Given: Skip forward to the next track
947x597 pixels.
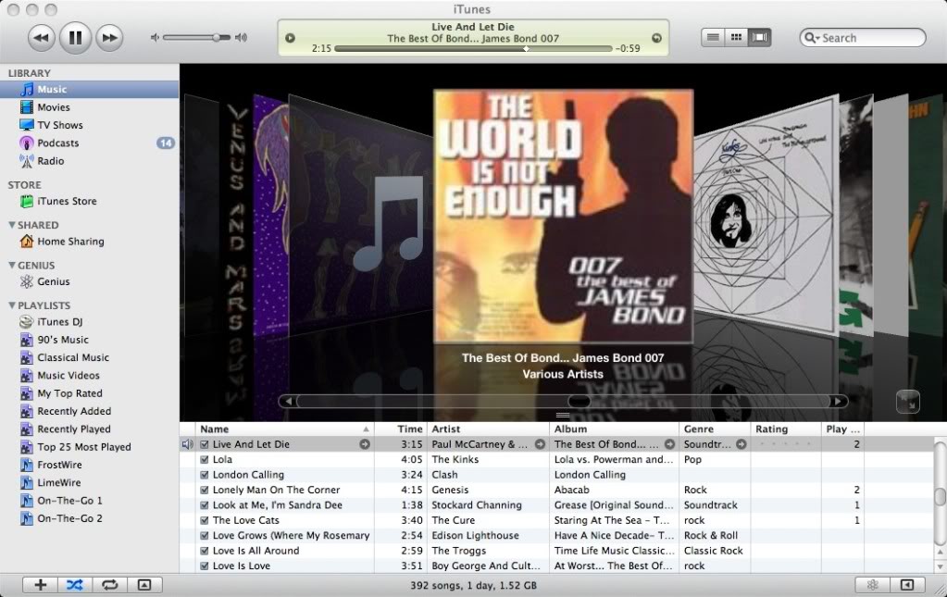Looking at the screenshot, I should point(109,37).
